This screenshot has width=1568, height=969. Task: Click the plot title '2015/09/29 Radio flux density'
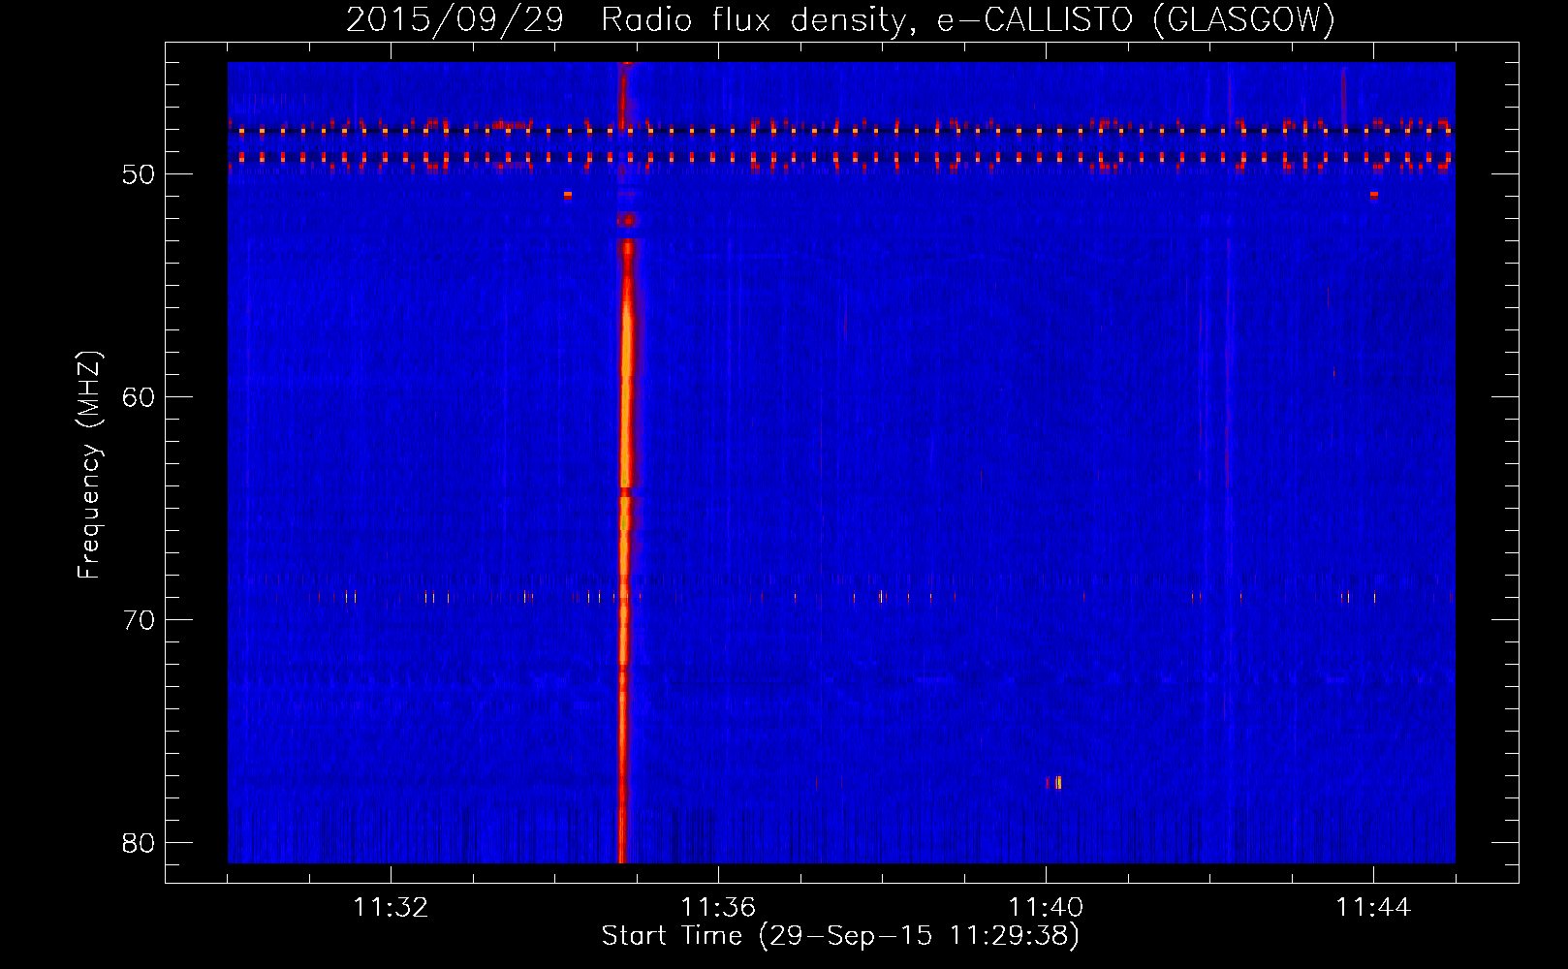pos(630,19)
